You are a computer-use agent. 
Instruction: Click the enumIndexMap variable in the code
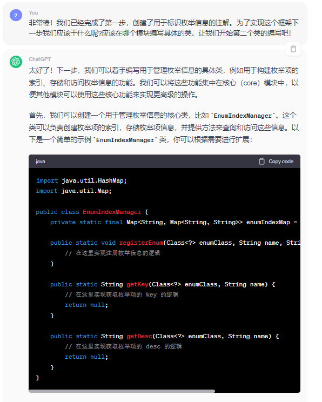coord(268,222)
